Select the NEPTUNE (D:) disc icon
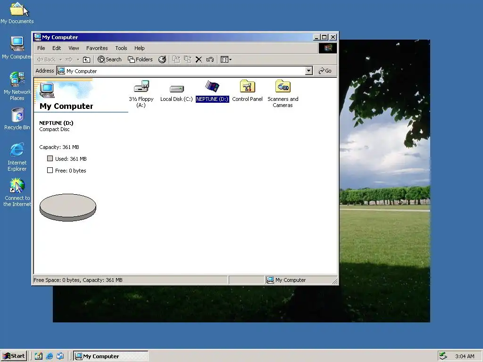The image size is (483, 362). tap(212, 87)
